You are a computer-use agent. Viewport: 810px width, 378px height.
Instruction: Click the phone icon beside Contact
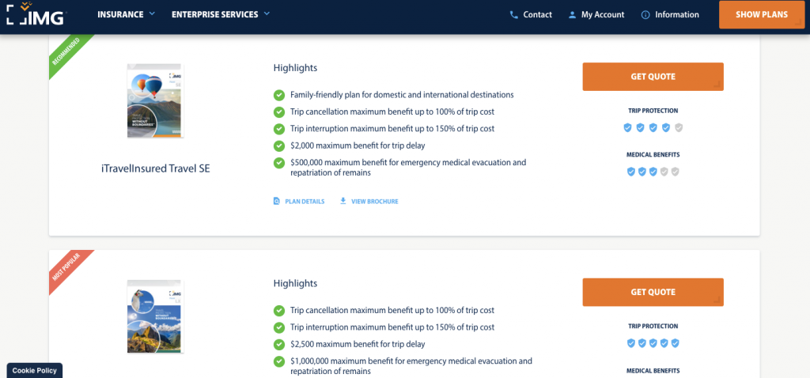tap(514, 15)
